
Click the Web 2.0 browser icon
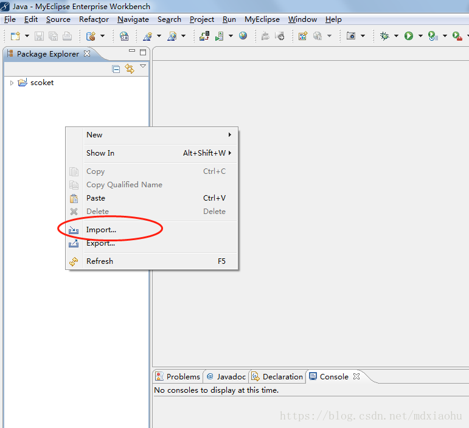click(x=124, y=36)
